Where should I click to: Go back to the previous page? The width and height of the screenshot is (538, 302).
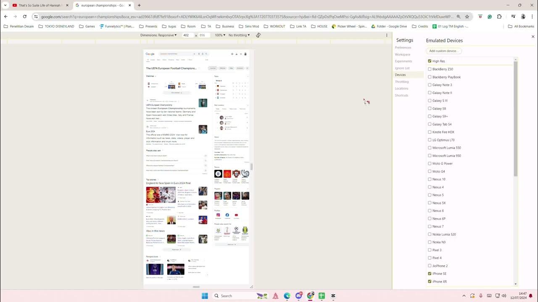(x=6, y=17)
